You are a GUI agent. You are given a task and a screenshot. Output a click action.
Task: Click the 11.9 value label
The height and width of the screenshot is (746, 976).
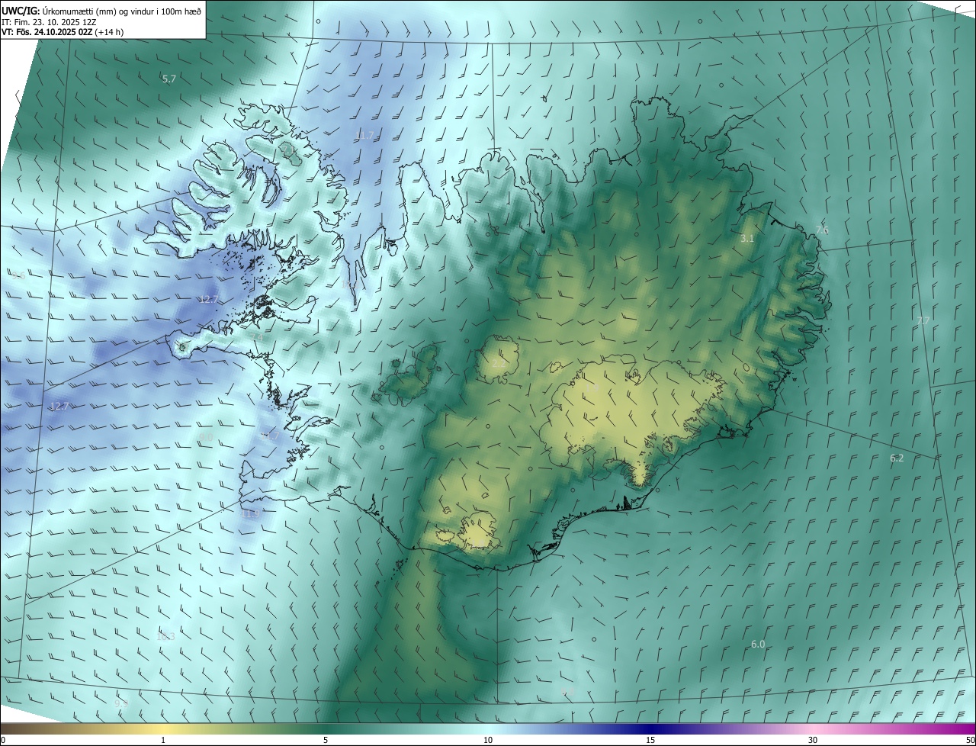pos(251,514)
